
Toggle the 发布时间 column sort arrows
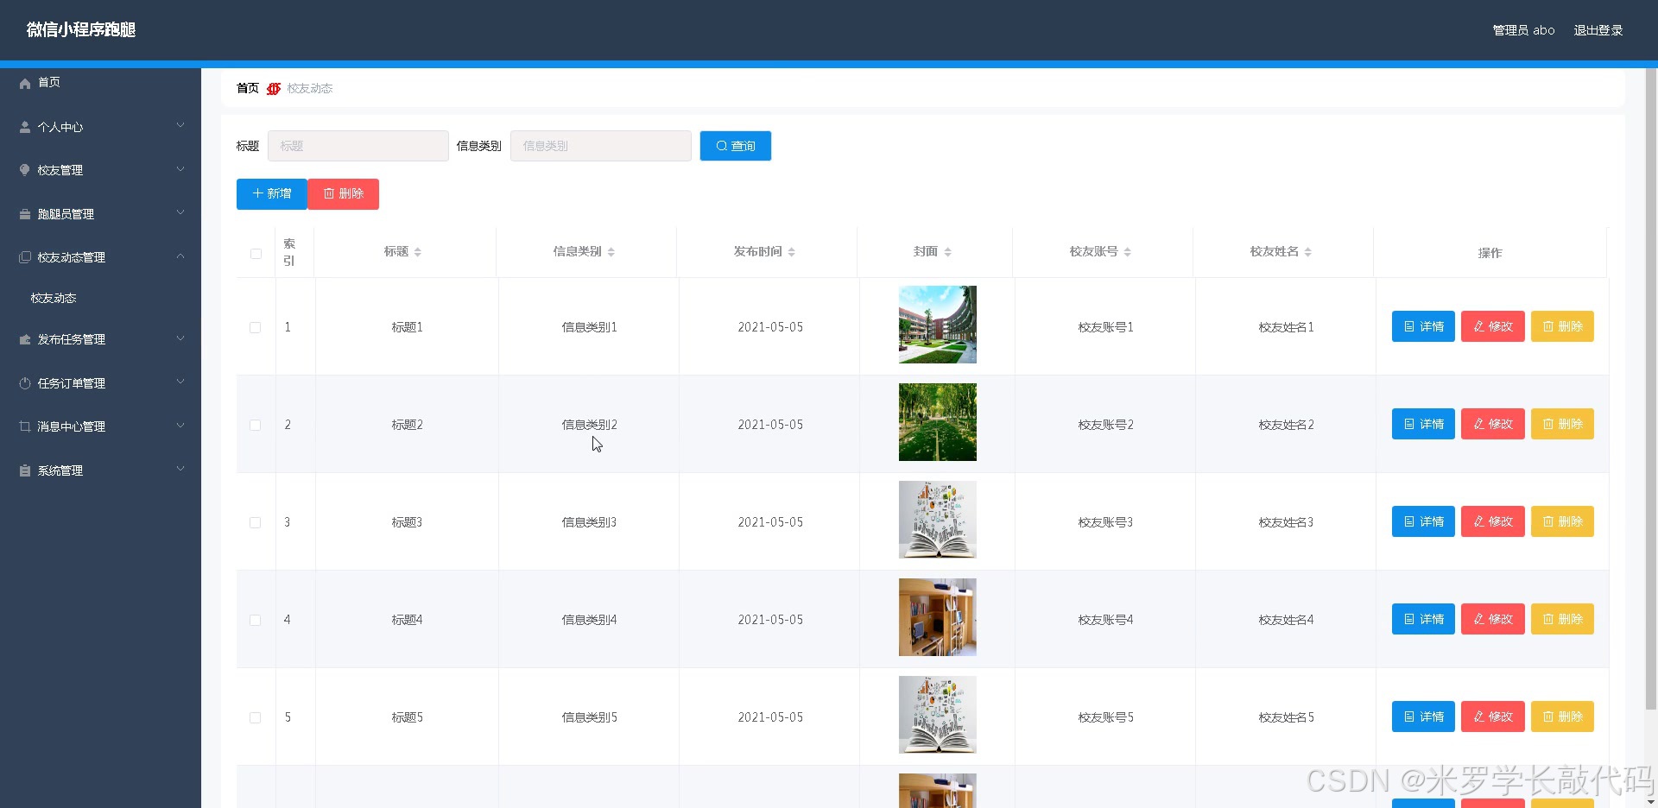point(794,251)
